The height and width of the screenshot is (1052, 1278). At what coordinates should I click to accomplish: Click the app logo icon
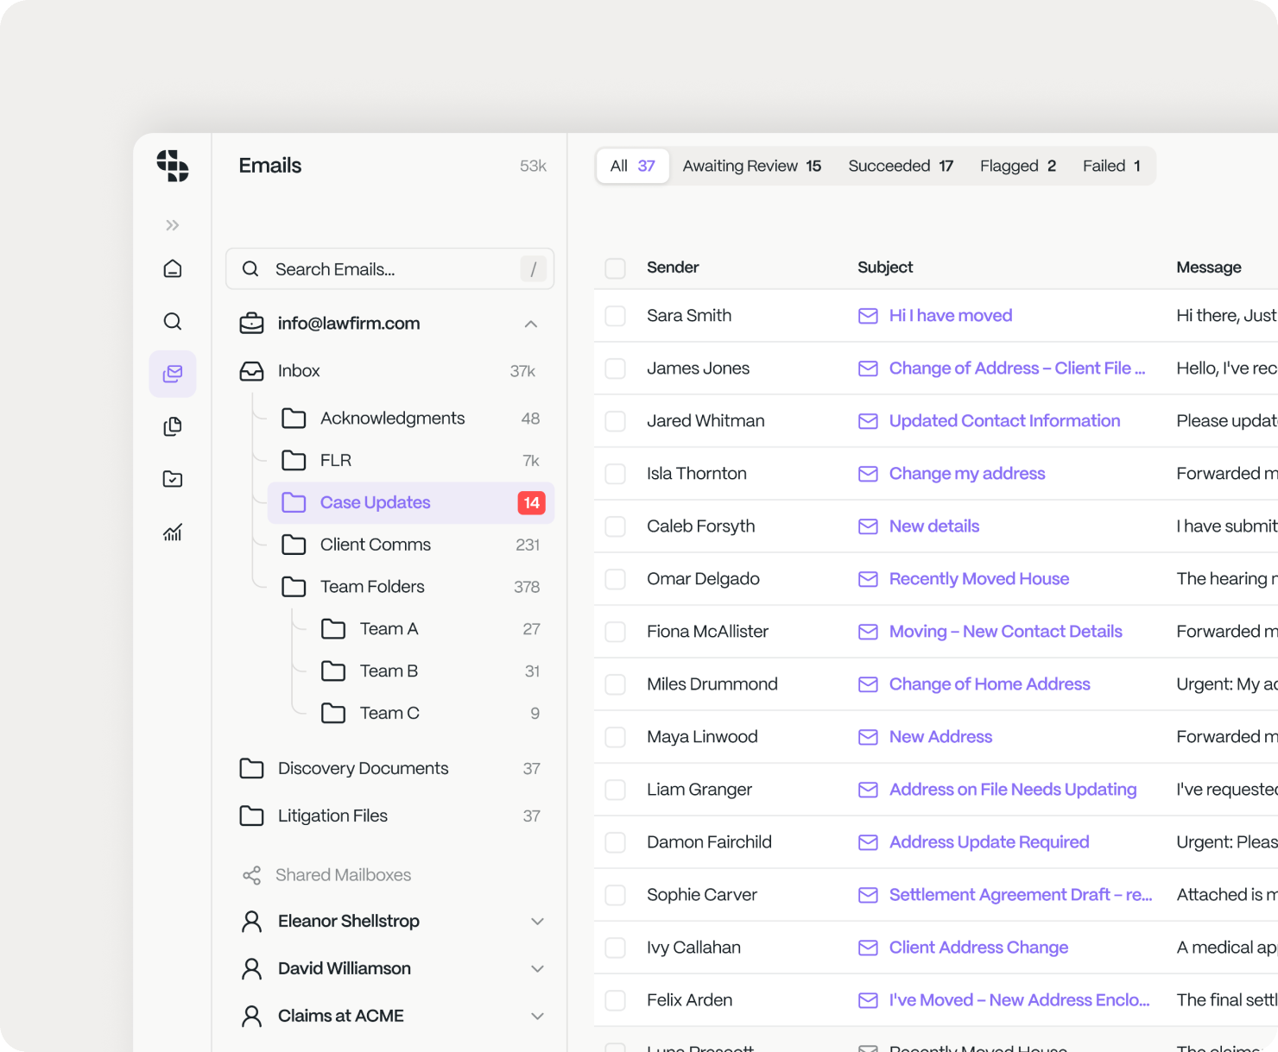pyautogui.click(x=173, y=166)
